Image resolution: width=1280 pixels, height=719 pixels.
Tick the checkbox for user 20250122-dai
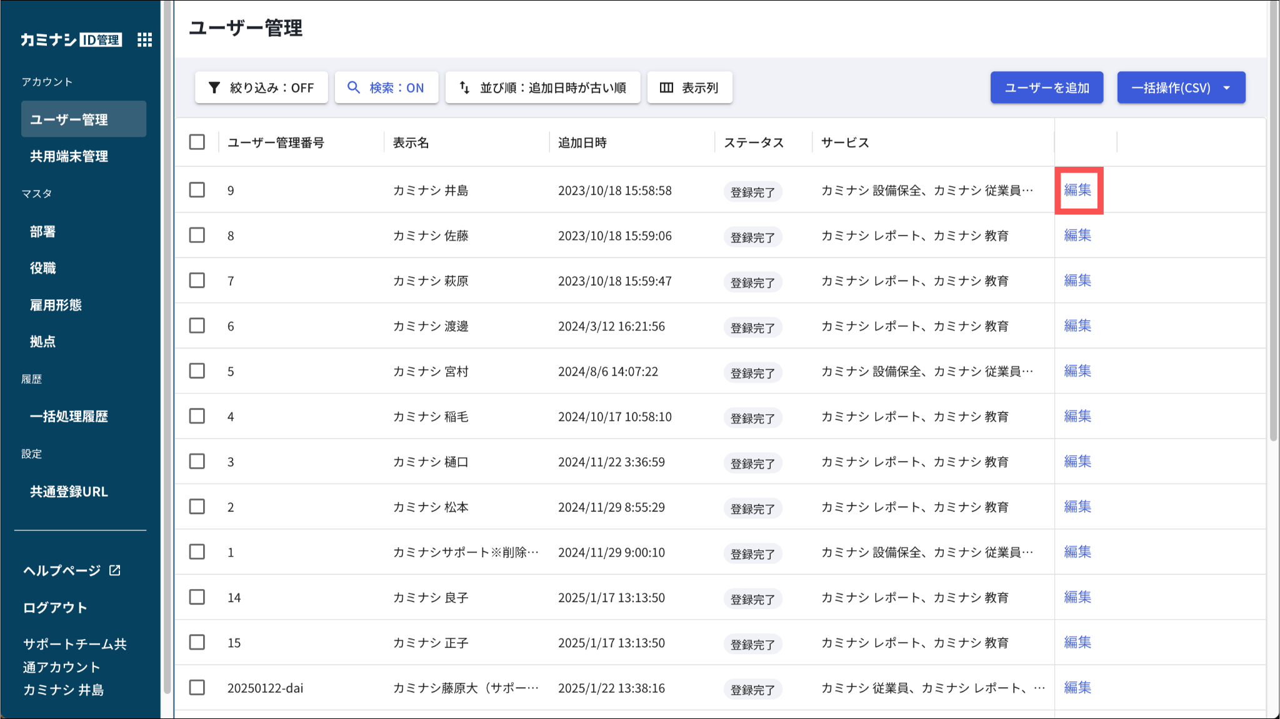(x=197, y=688)
